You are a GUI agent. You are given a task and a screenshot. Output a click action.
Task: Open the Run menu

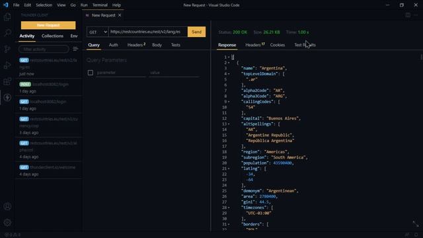click(x=84, y=5)
